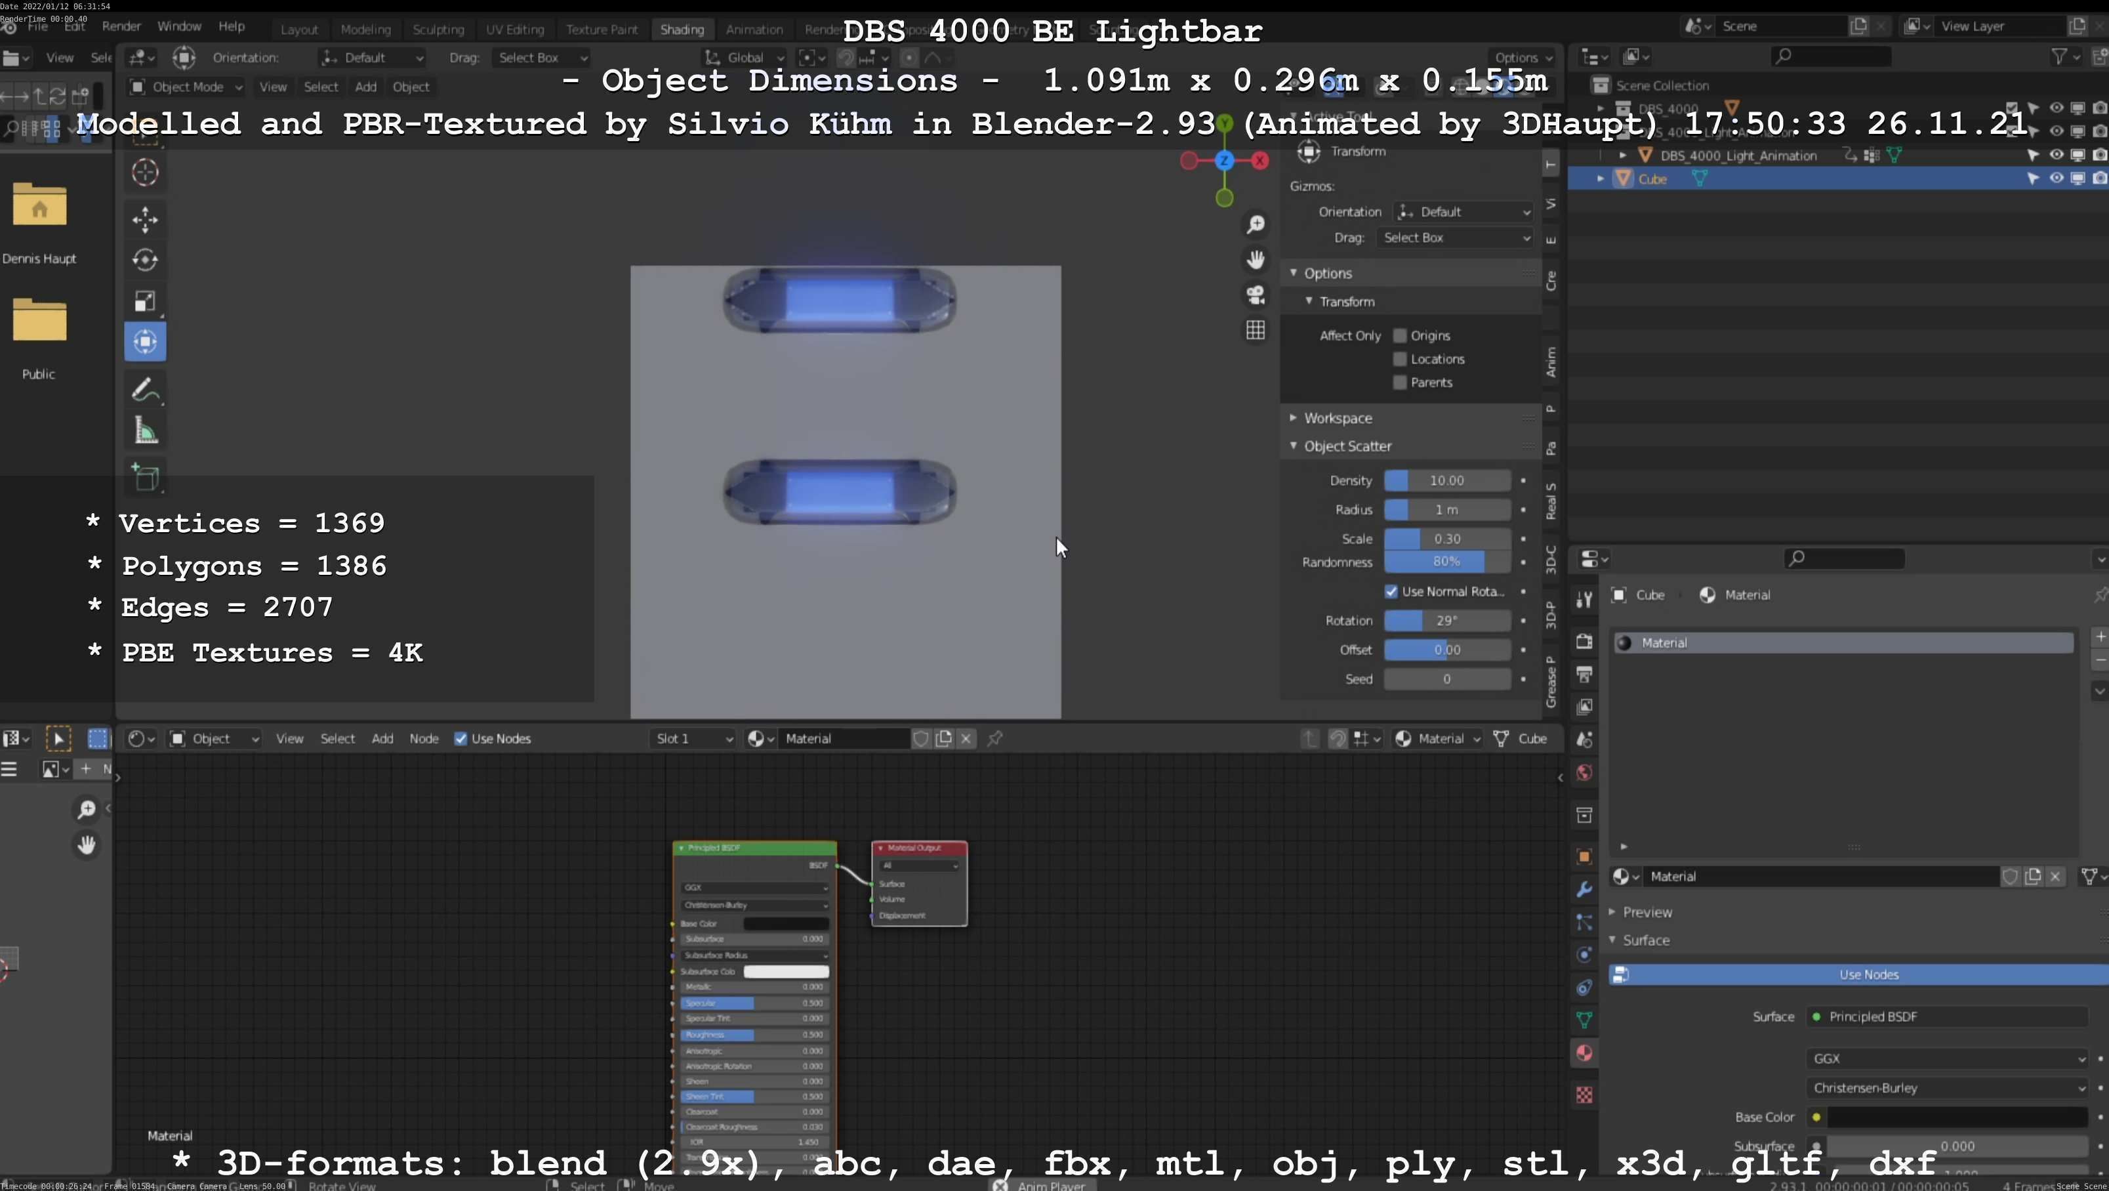Toggle Use Nodes checkbox in node editor header

point(461,739)
